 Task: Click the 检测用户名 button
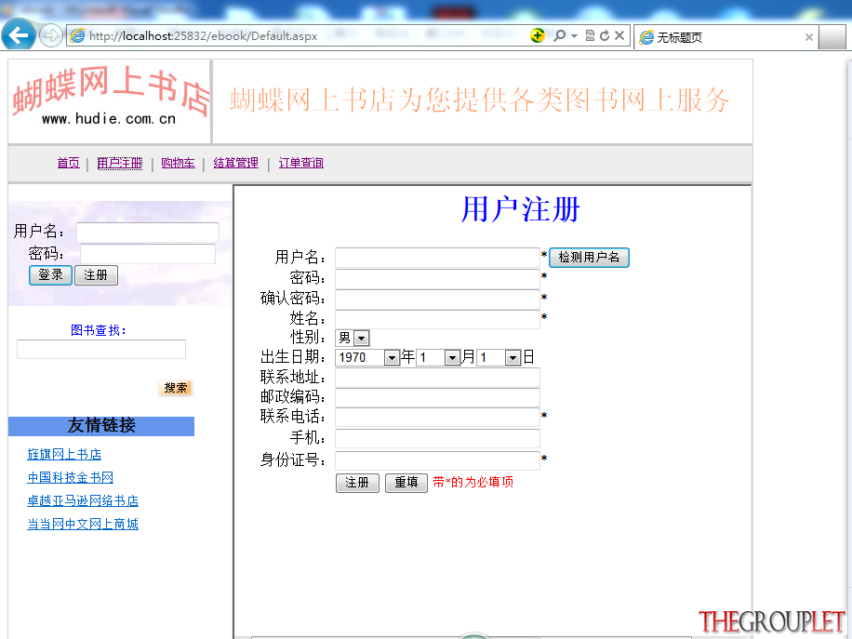click(589, 258)
